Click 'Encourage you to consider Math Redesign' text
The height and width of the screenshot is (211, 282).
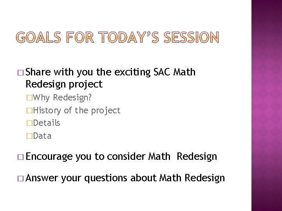121,157
